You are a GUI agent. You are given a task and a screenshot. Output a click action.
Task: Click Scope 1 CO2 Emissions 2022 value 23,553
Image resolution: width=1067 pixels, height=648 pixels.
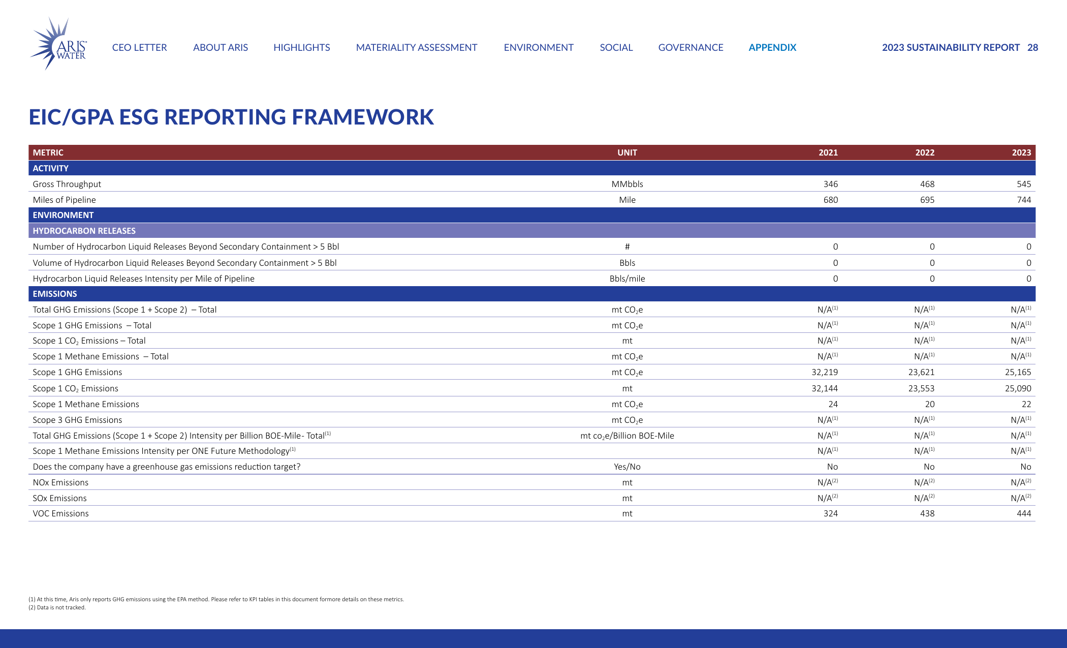point(921,388)
